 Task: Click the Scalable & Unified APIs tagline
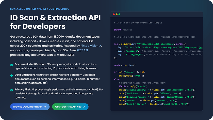[x=40, y=9]
